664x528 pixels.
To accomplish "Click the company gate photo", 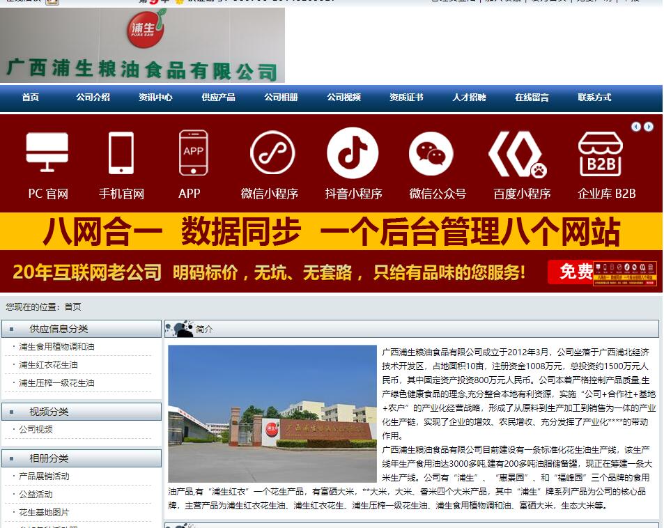I will pyautogui.click(x=272, y=414).
